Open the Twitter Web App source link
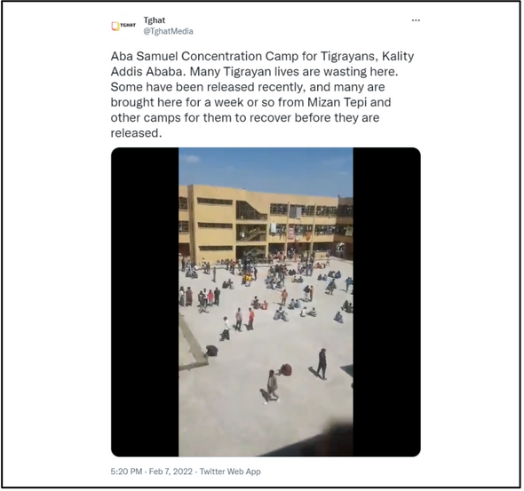Screen dimensions: 524x491 pos(230,471)
